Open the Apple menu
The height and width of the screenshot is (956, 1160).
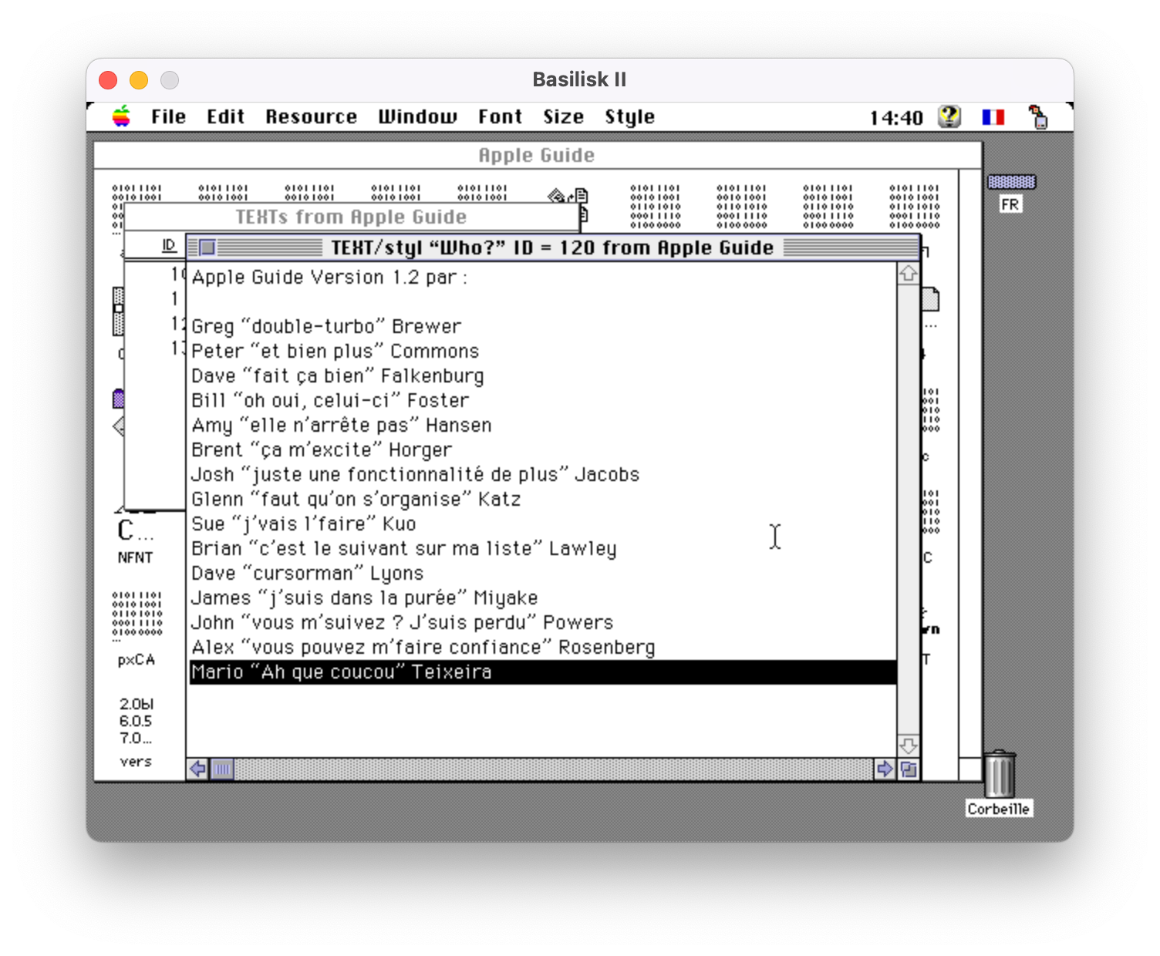pos(121,117)
